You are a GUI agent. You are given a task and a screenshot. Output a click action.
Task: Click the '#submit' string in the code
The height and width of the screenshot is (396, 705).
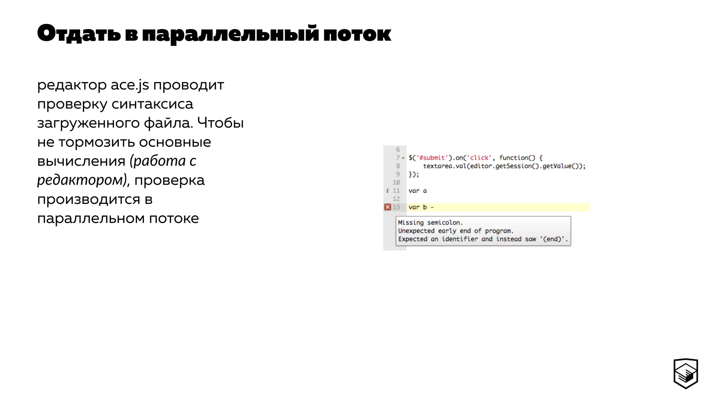[432, 158]
